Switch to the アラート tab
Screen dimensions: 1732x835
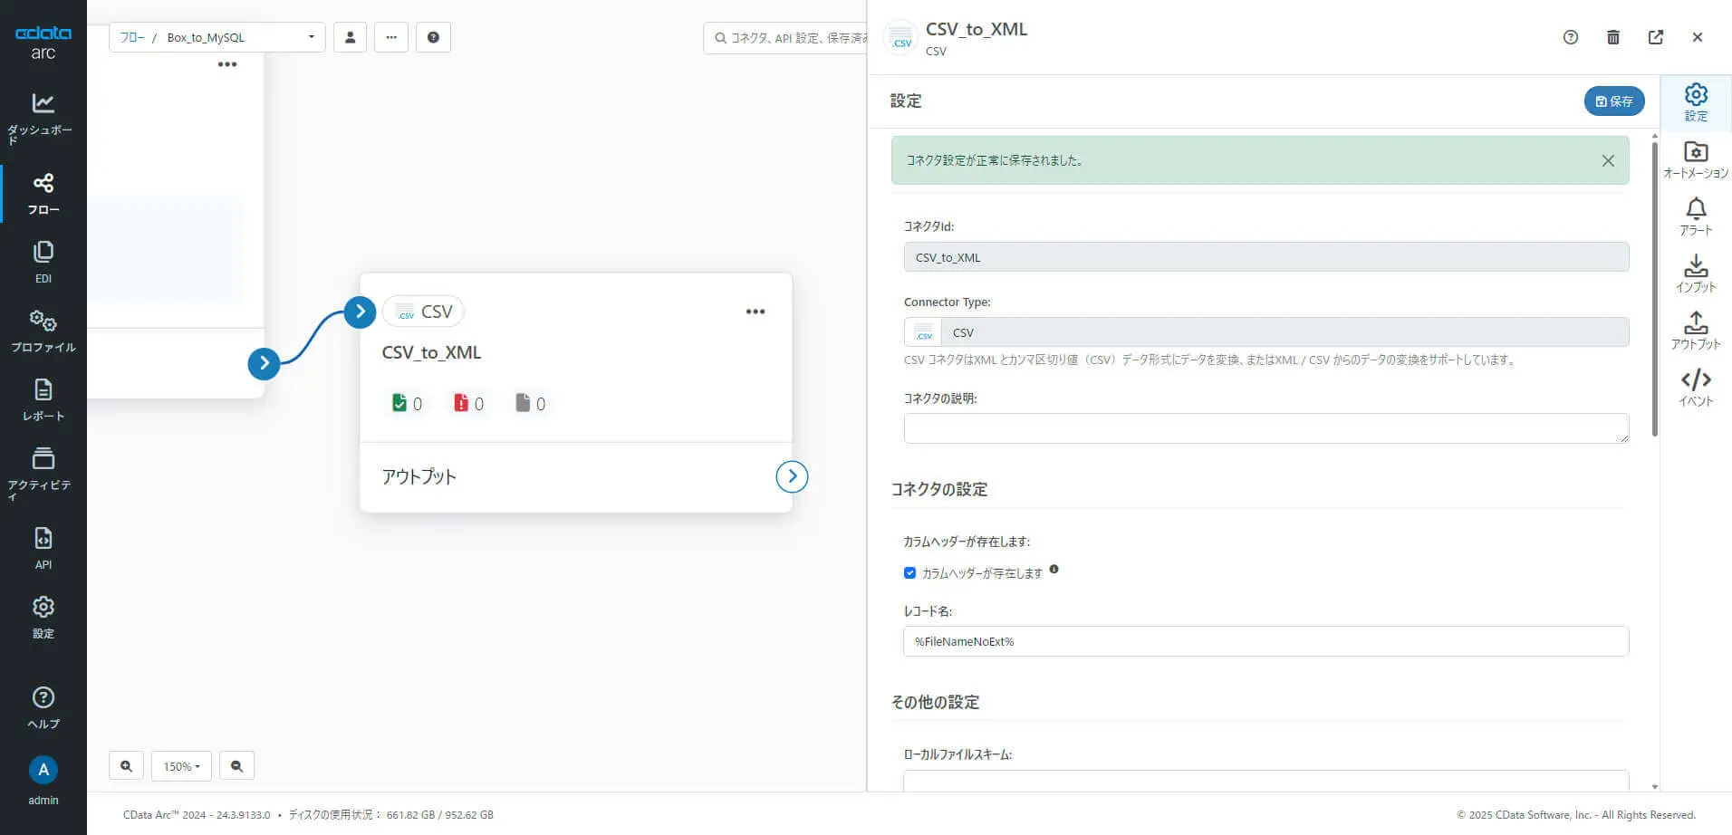[1696, 216]
